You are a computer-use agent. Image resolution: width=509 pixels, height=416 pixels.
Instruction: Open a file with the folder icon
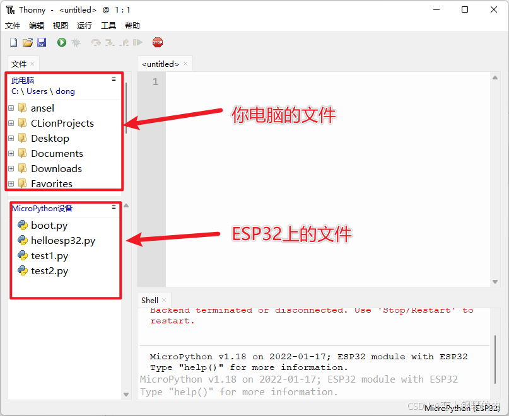(28, 42)
